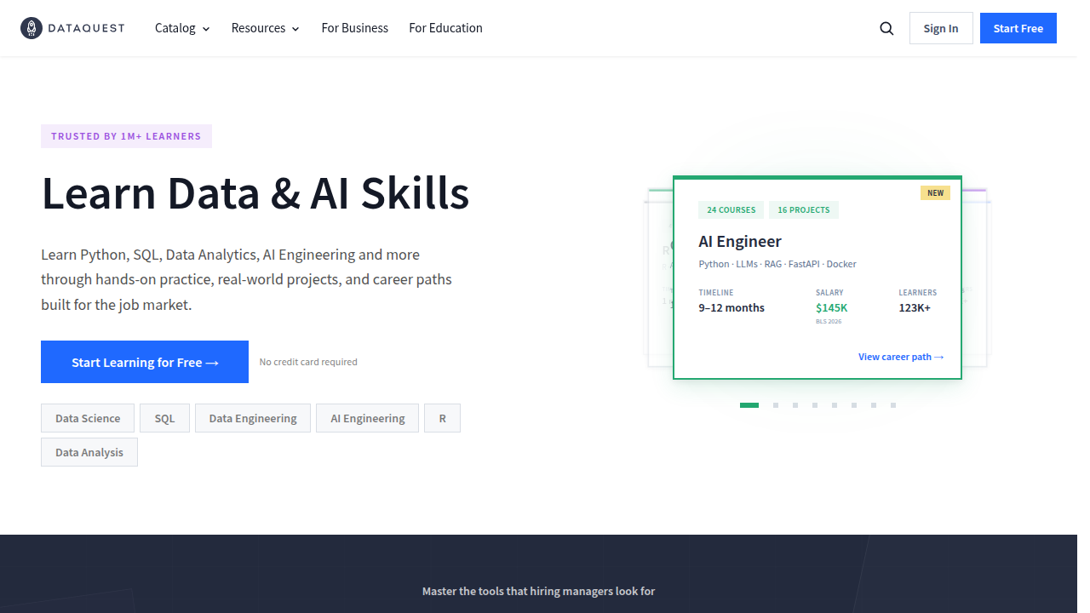Image resolution: width=1090 pixels, height=613 pixels.
Task: Click the $145K salary value
Action: [832, 307]
